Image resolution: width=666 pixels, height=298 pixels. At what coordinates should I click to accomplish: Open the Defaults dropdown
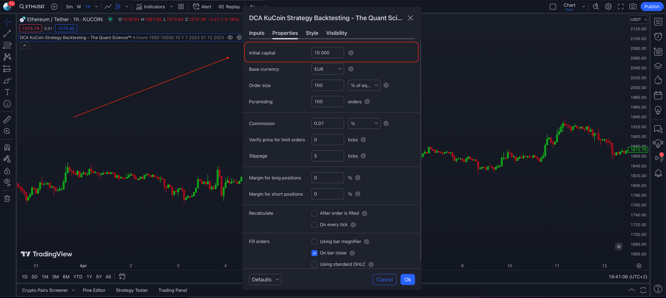tap(265, 280)
